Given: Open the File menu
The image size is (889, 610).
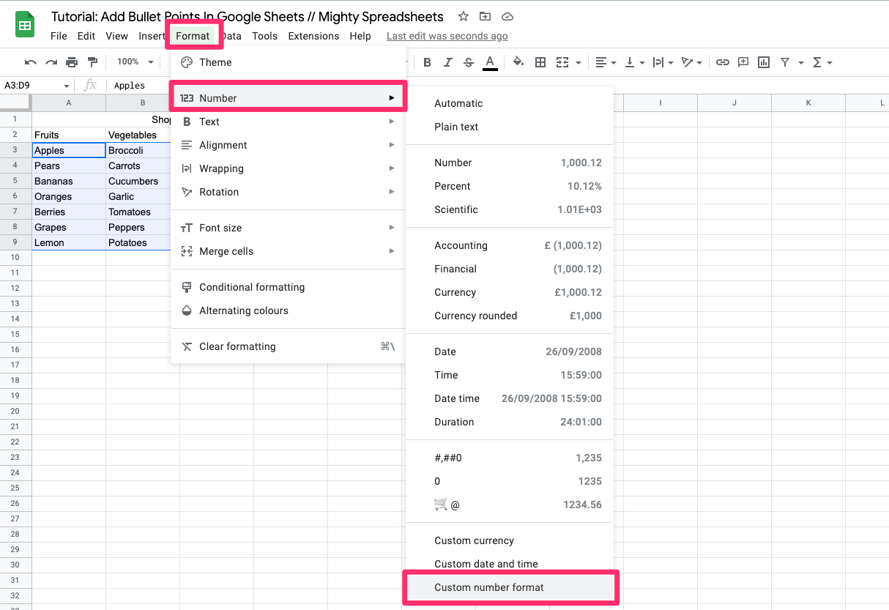Looking at the screenshot, I should 59,36.
